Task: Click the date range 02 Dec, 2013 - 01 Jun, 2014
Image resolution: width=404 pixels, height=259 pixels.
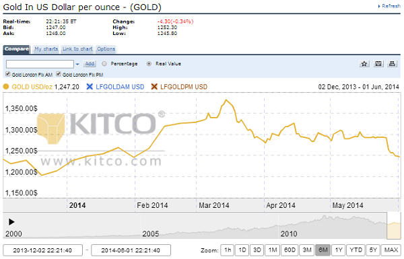Action: [x=358, y=87]
